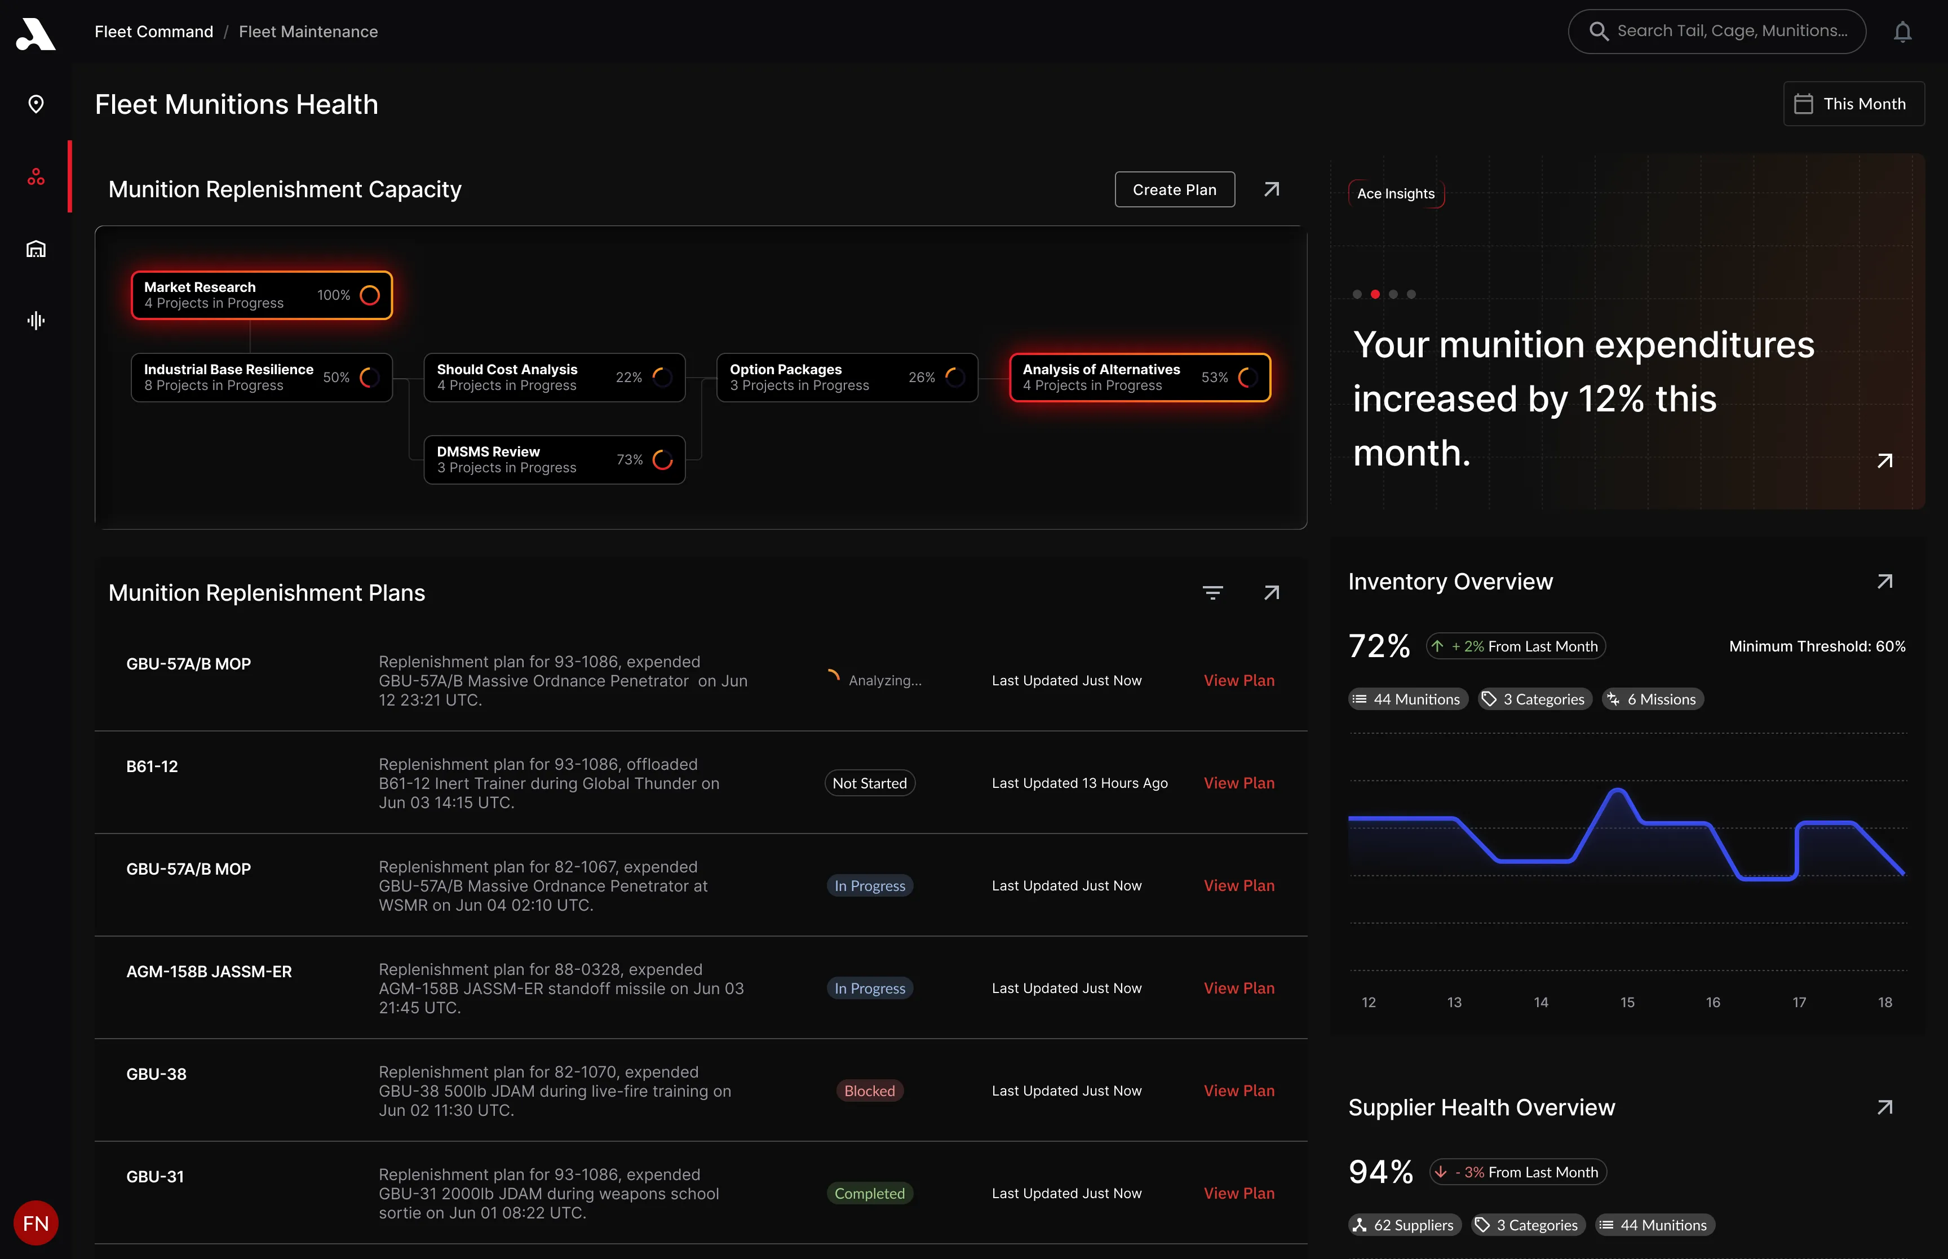Image resolution: width=1948 pixels, height=1259 pixels.
Task: Click the 6 Missions chip
Action: pyautogui.click(x=1653, y=699)
